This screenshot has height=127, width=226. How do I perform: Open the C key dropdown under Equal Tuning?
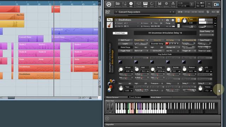click(x=206, y=35)
